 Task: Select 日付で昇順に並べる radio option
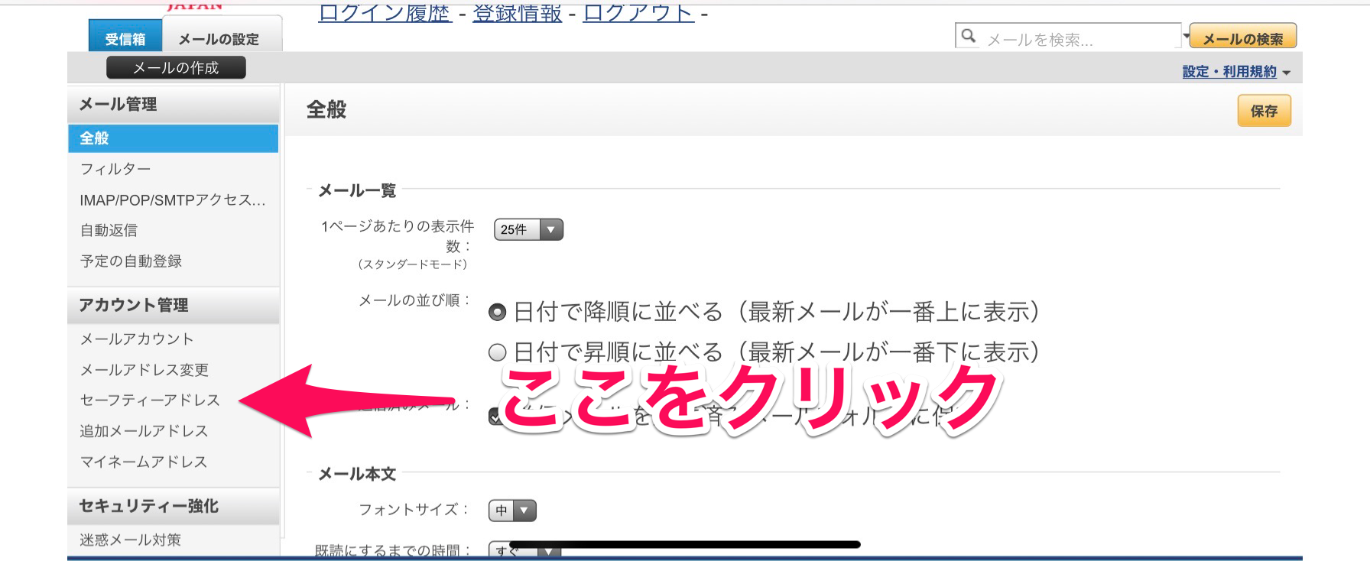[x=498, y=352]
